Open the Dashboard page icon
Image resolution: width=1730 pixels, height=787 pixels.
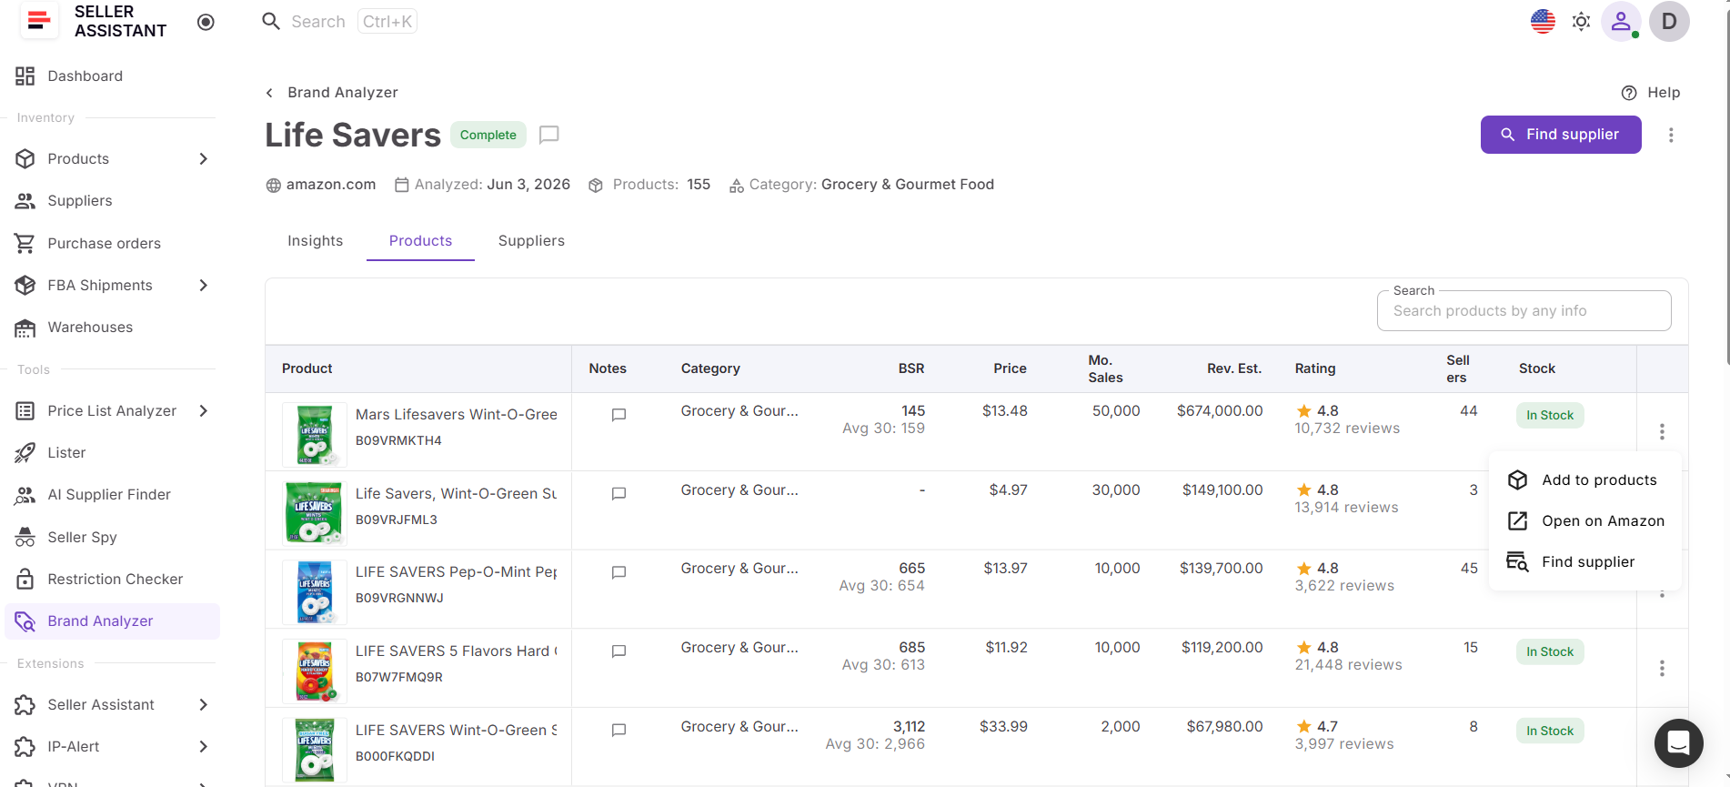pos(25,76)
